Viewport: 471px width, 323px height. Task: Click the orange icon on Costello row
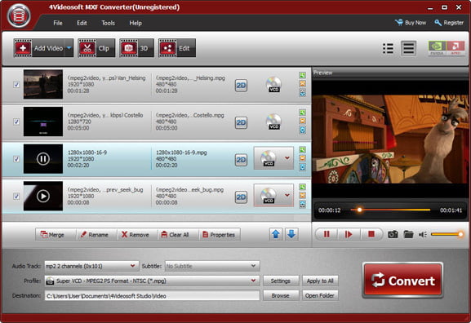(303, 121)
